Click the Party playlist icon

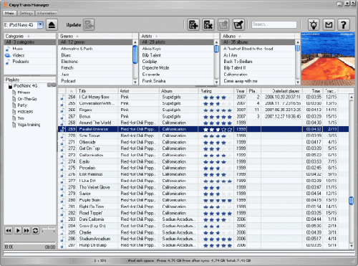tap(14, 105)
